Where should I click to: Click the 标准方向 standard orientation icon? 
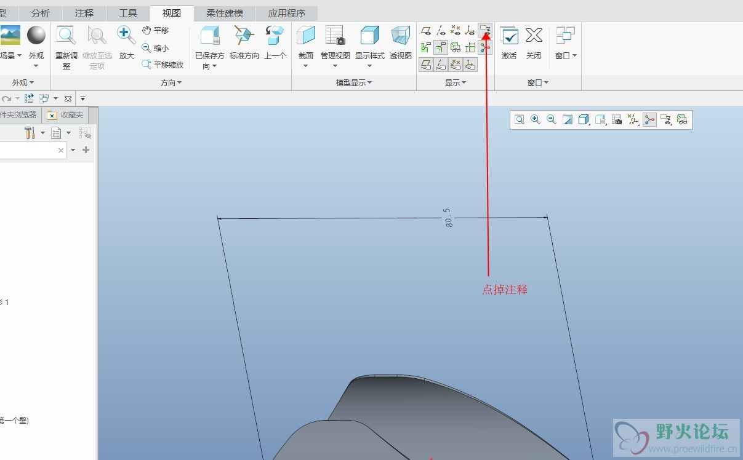tap(244, 36)
